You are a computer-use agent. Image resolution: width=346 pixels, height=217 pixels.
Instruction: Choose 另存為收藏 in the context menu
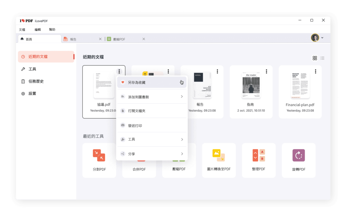tap(152, 82)
